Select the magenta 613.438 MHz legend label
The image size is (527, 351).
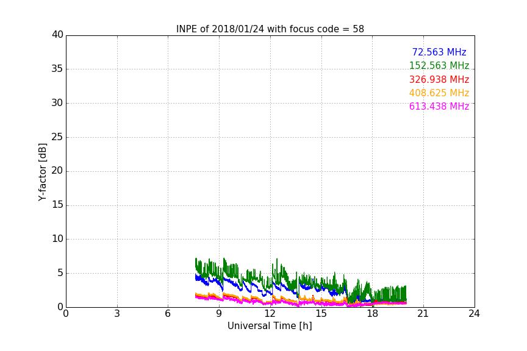pyautogui.click(x=439, y=107)
